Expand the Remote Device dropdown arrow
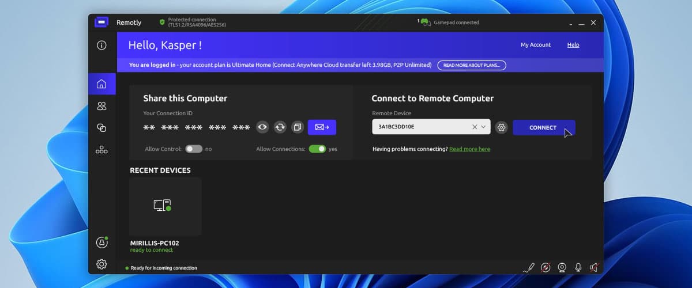This screenshot has height=288, width=692. 484,127
